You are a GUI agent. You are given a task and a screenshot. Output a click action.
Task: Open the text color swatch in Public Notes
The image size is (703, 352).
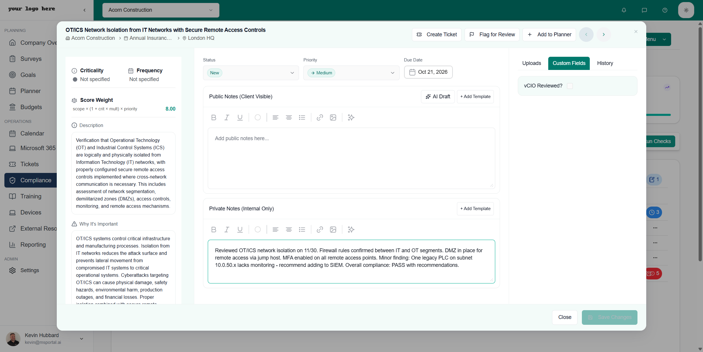(x=257, y=117)
